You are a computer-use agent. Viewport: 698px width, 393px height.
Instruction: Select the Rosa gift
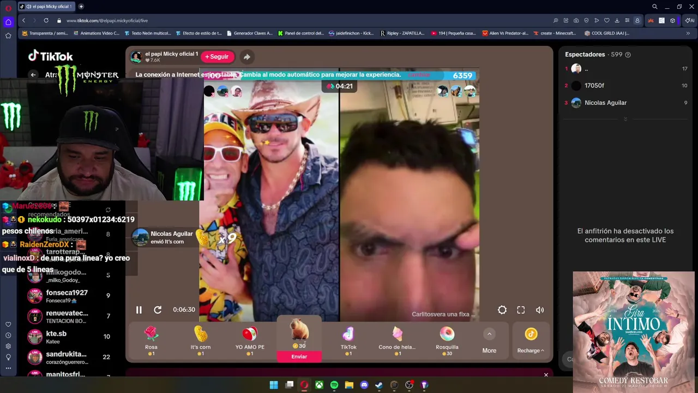coord(151,341)
